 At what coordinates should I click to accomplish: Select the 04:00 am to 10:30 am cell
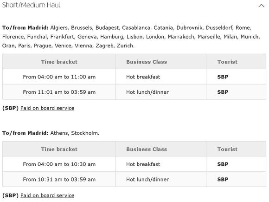(x=59, y=164)
